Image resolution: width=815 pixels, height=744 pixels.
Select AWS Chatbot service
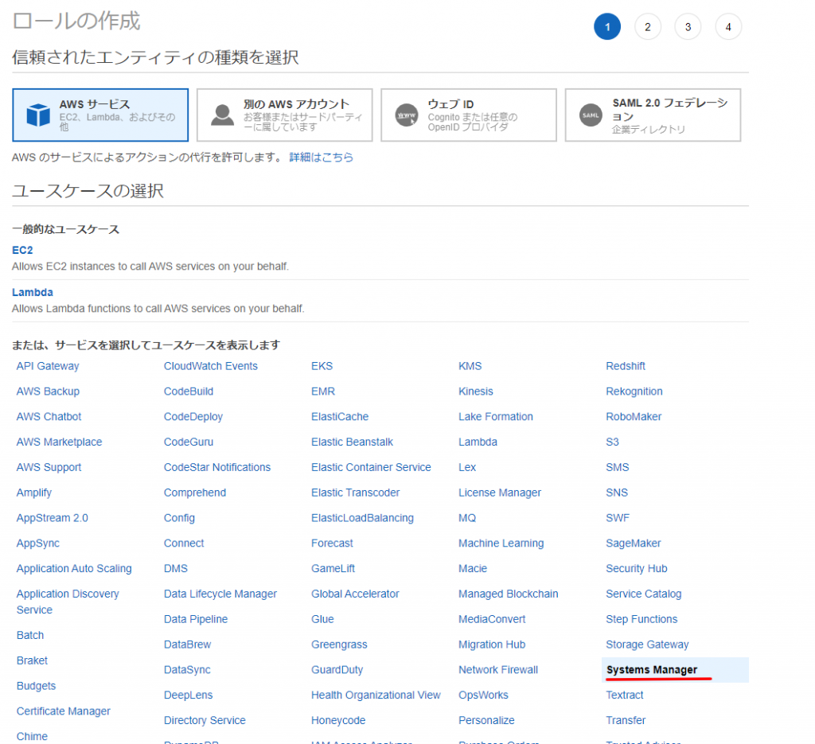(x=49, y=417)
